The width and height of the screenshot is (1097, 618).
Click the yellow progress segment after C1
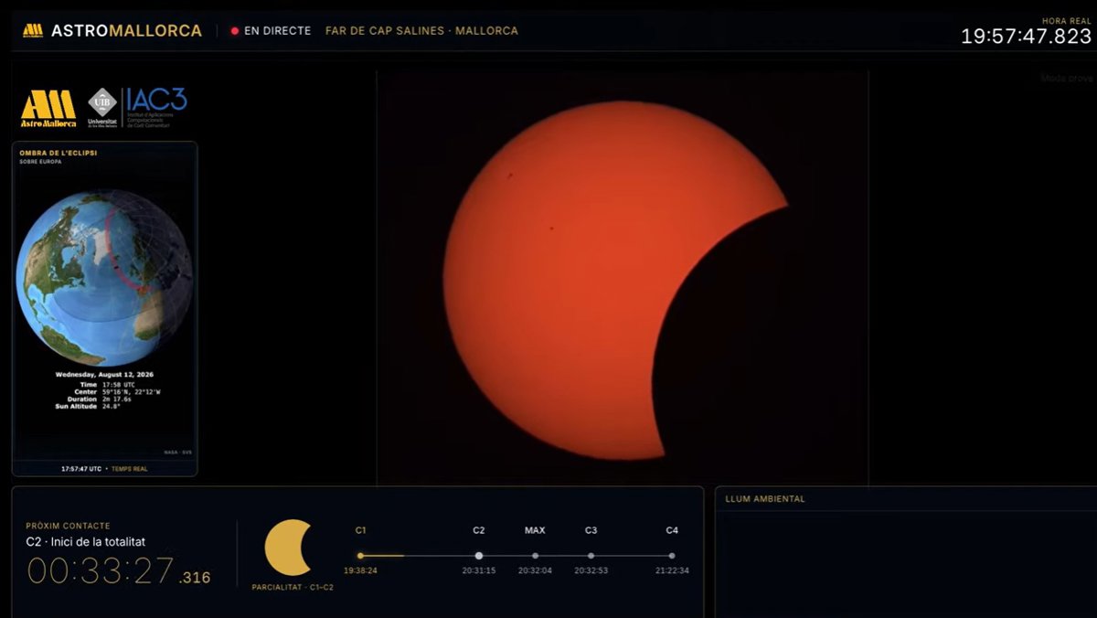point(384,555)
